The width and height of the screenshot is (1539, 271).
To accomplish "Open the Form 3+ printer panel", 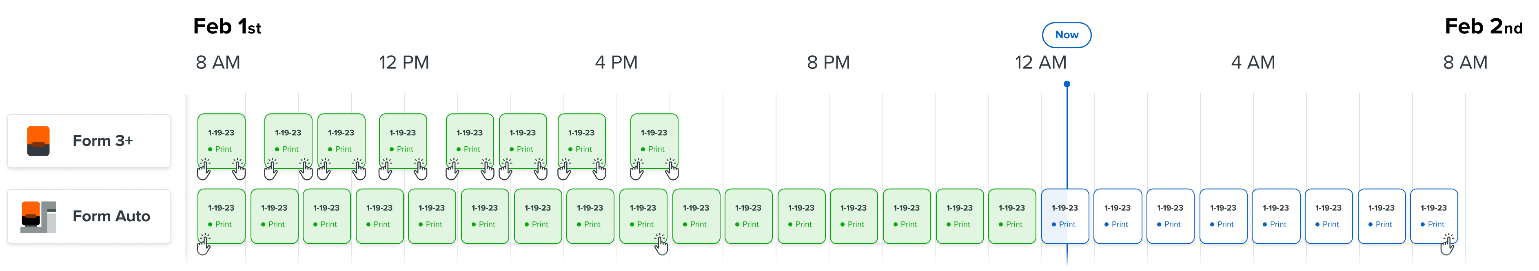I will tap(90, 140).
